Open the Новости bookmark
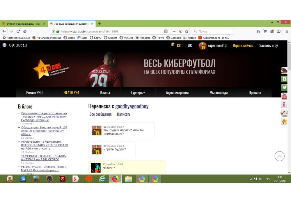Image resolution: width=291 pixels, height=203 pixels. point(143,38)
